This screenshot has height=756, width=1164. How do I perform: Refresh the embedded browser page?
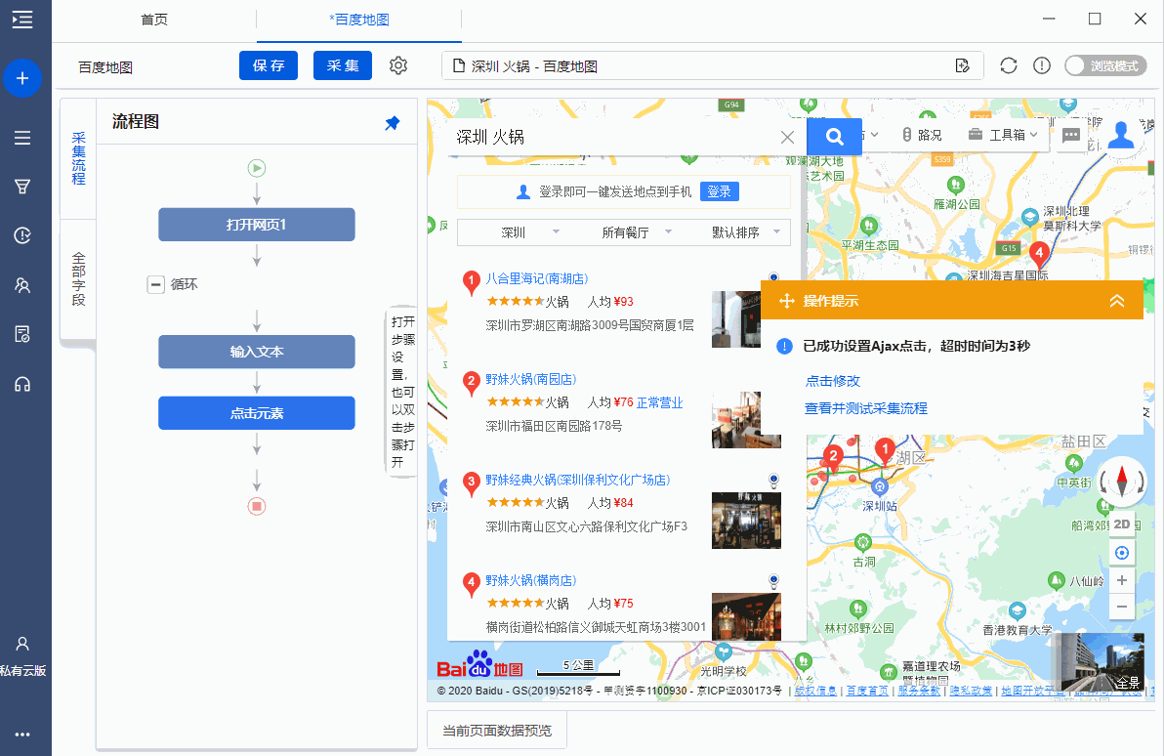pos(1008,65)
